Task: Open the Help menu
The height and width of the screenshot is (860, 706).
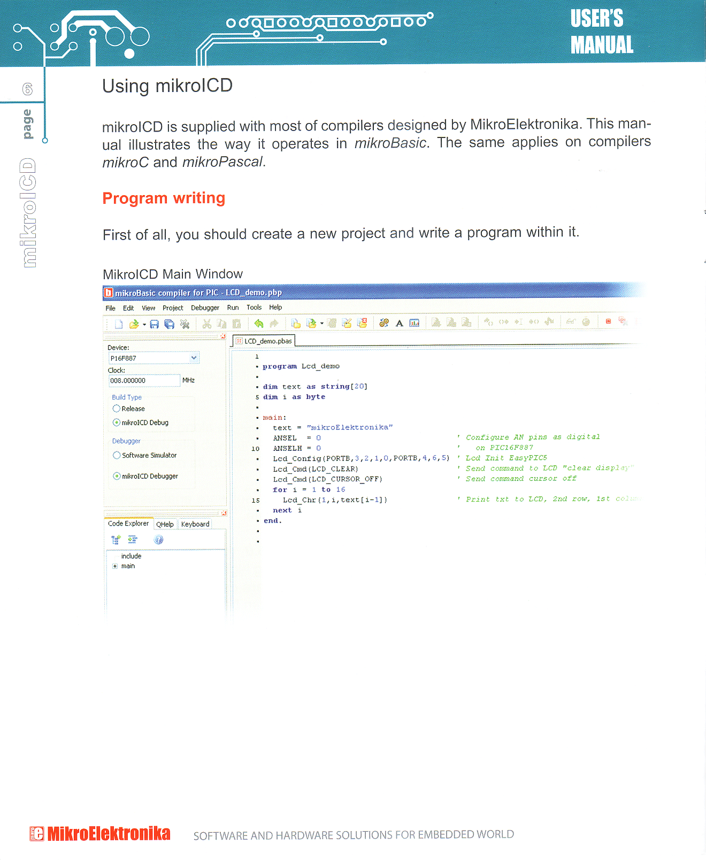Action: [275, 308]
